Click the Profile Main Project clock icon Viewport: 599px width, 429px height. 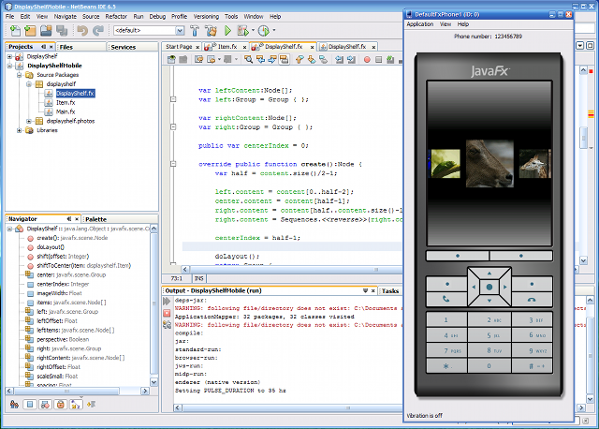(264, 30)
